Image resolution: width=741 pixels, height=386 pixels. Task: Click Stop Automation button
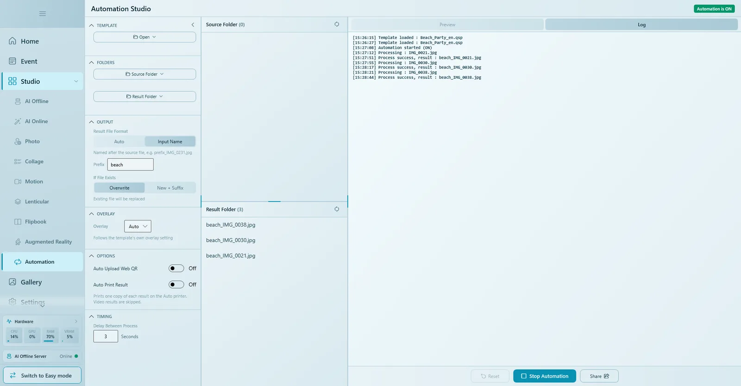(x=545, y=376)
